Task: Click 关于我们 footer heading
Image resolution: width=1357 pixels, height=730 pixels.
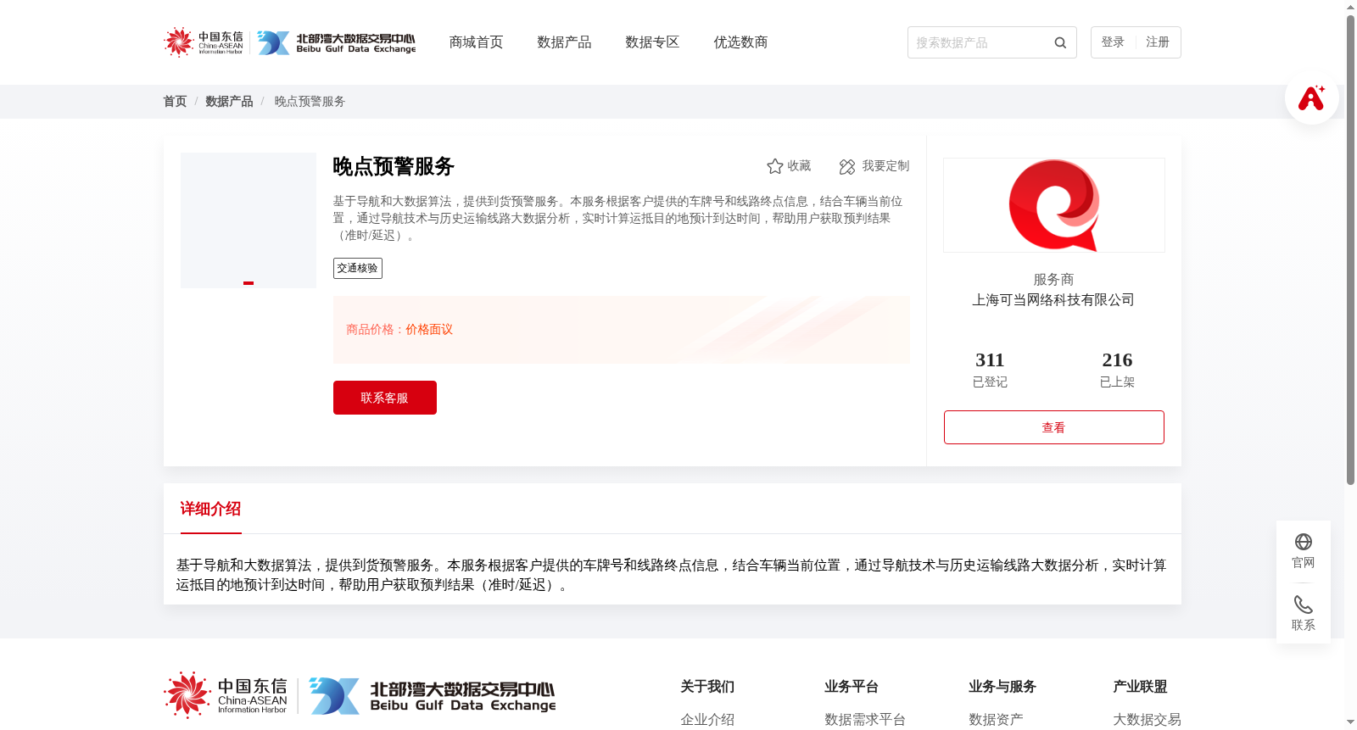Action: pos(707,687)
